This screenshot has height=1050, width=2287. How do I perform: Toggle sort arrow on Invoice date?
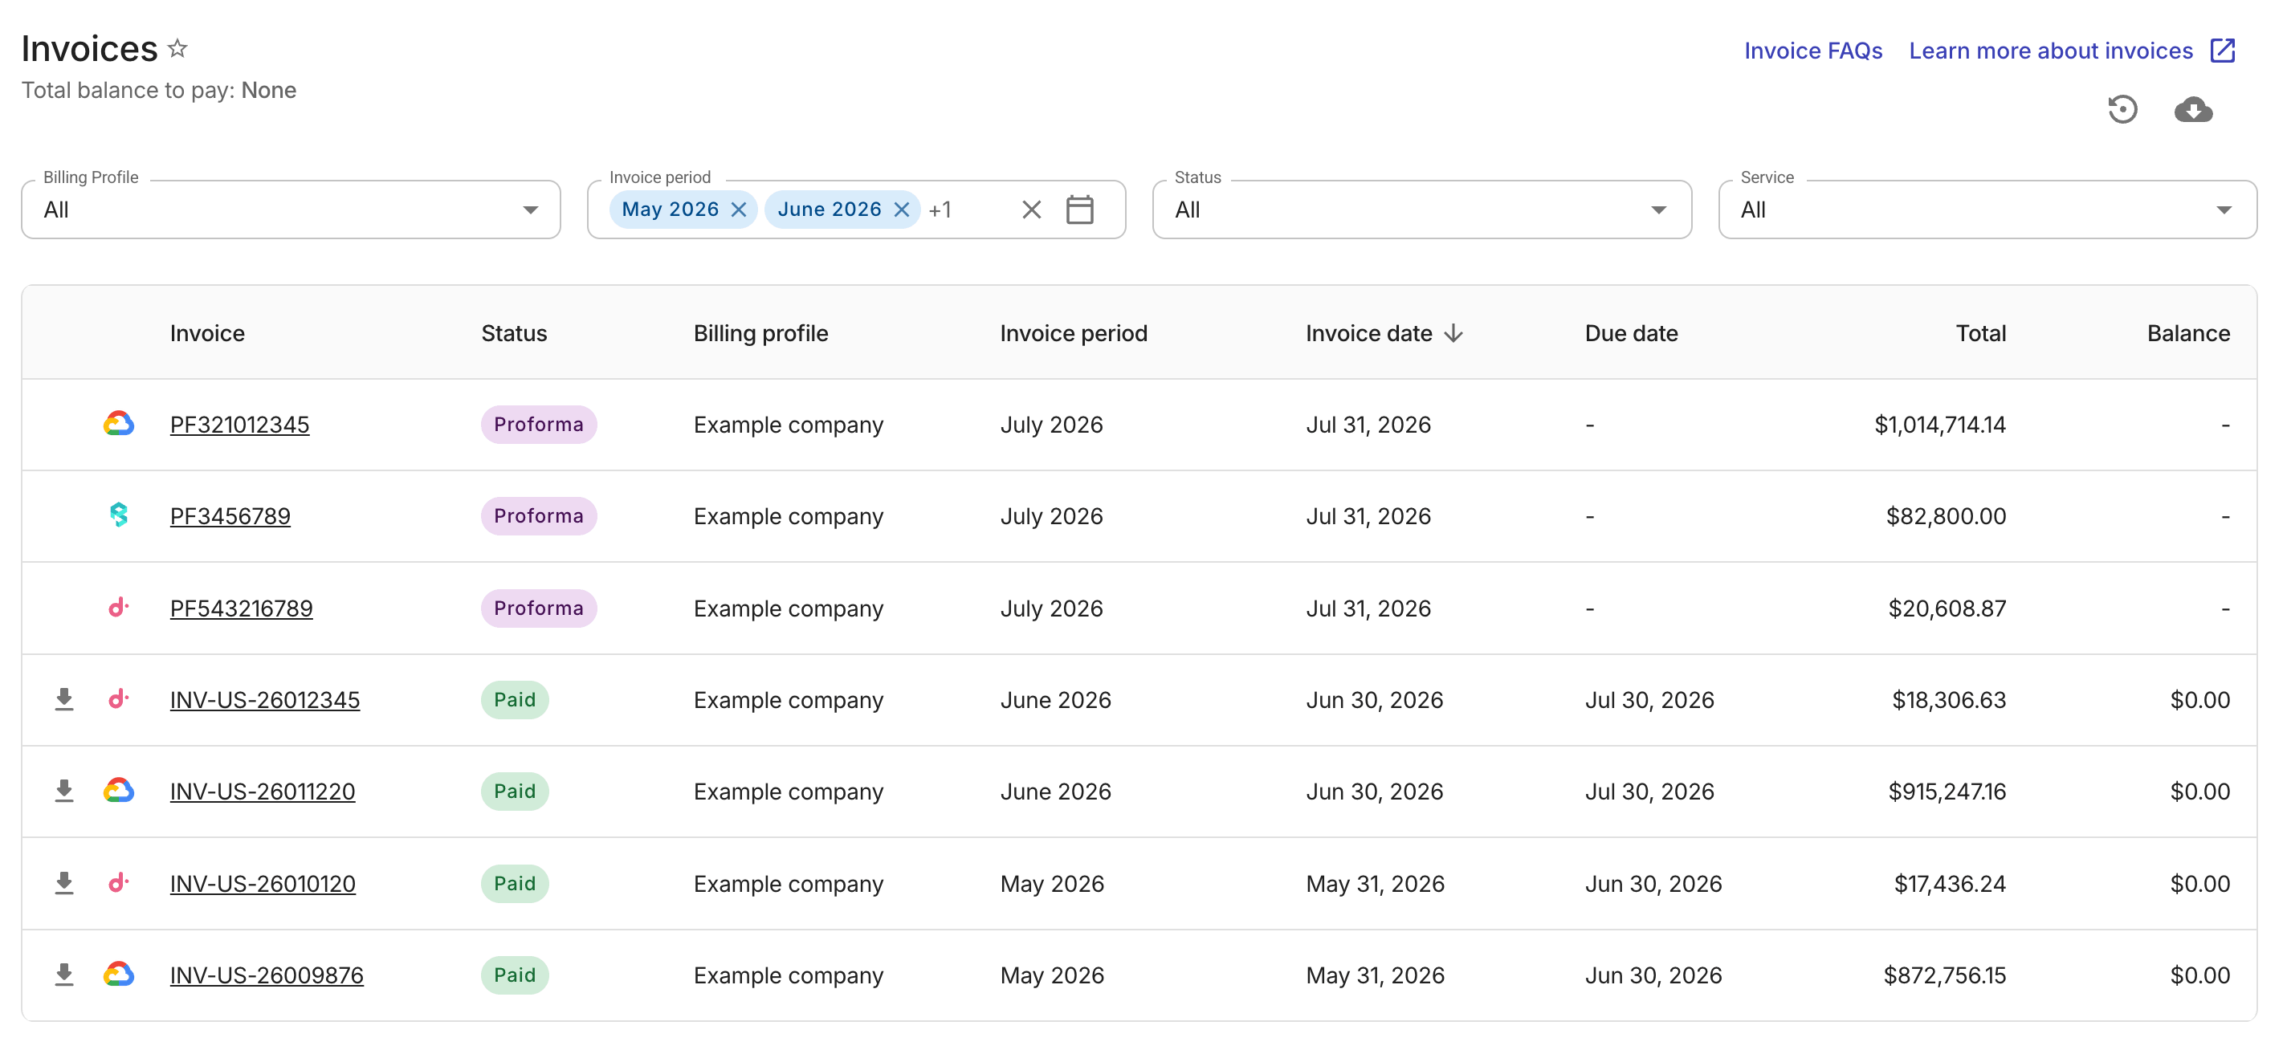1453,333
